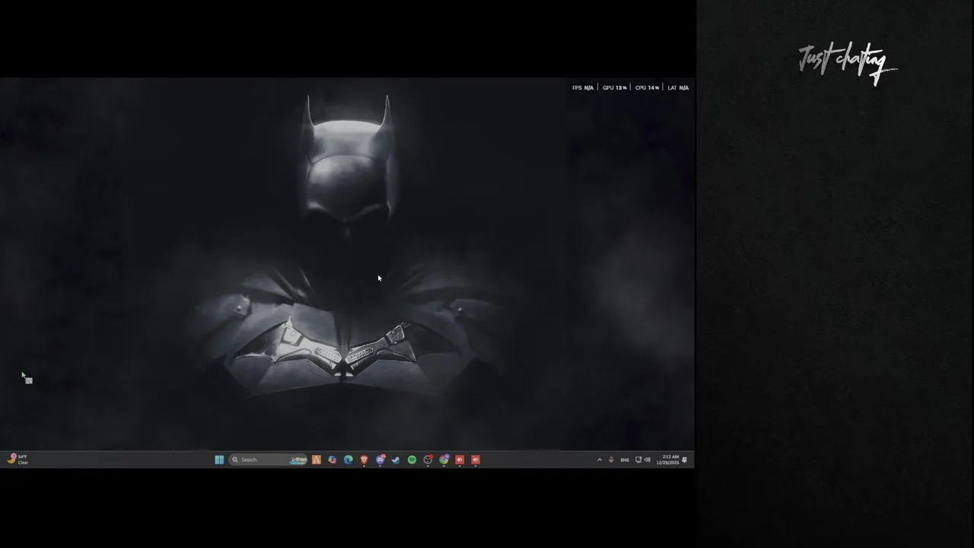Screen dimensions: 974x548
Task: Click the volume speaker tray icon
Action: [x=648, y=460]
